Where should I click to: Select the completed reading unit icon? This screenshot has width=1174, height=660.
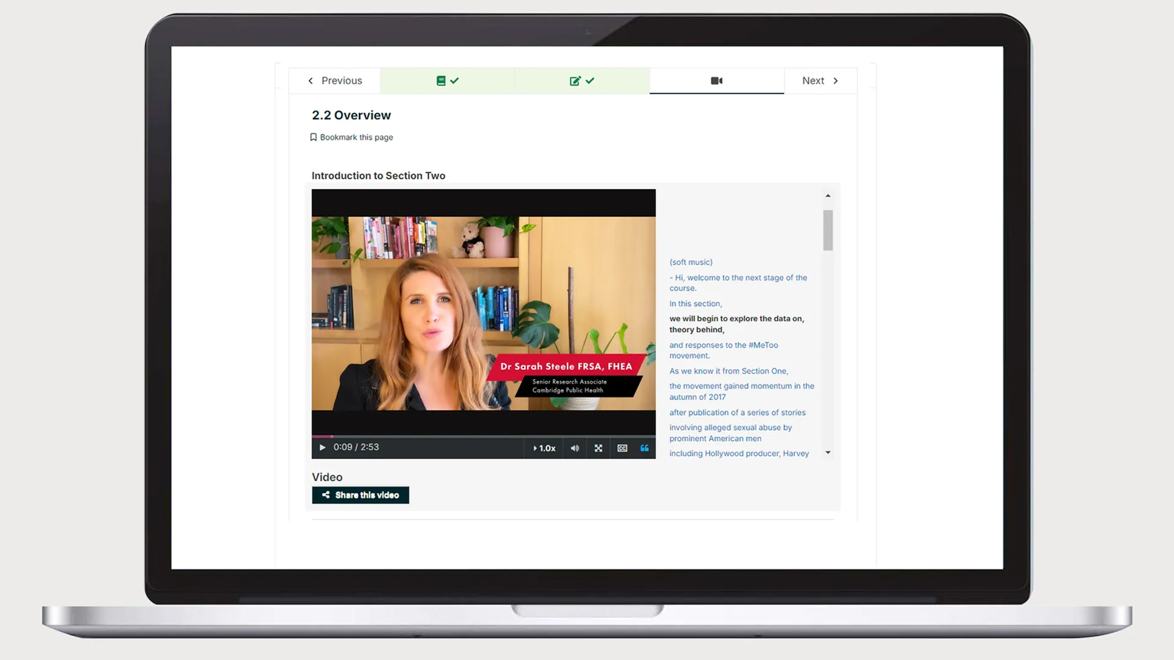[x=447, y=80]
